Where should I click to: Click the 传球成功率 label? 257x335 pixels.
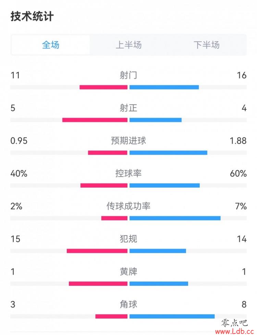[128, 206]
